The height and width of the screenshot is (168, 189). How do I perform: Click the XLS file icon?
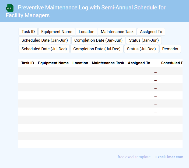10,8
